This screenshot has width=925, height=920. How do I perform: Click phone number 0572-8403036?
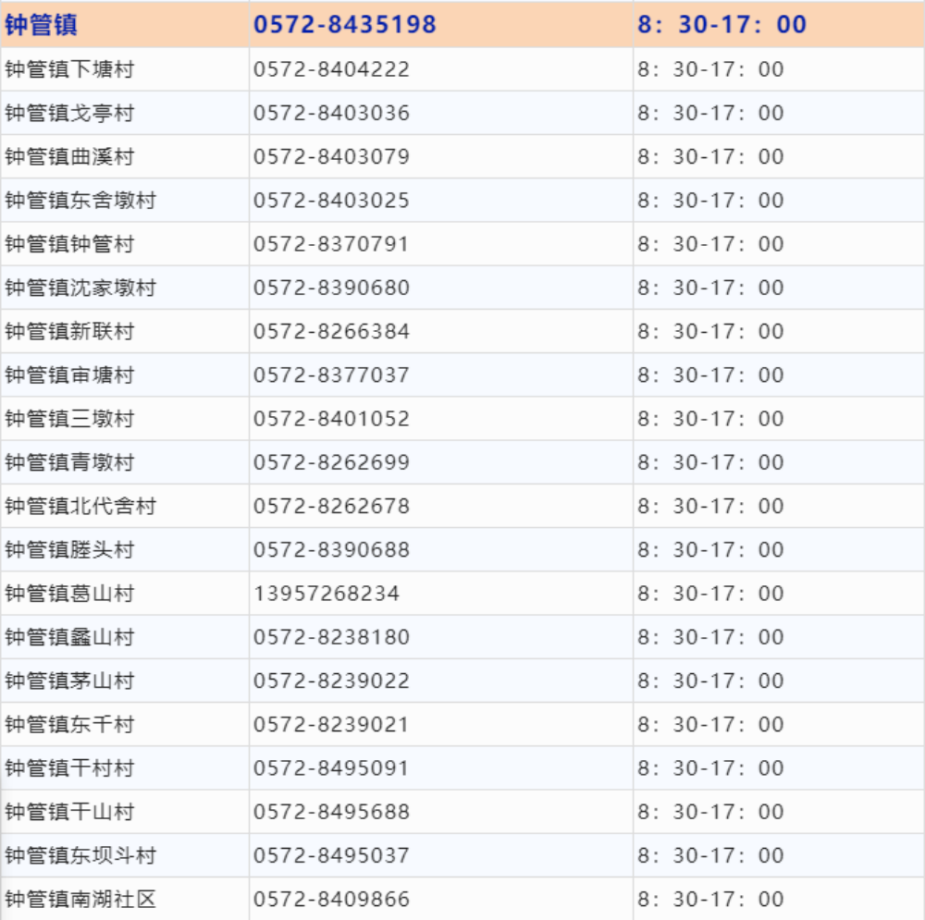[331, 113]
